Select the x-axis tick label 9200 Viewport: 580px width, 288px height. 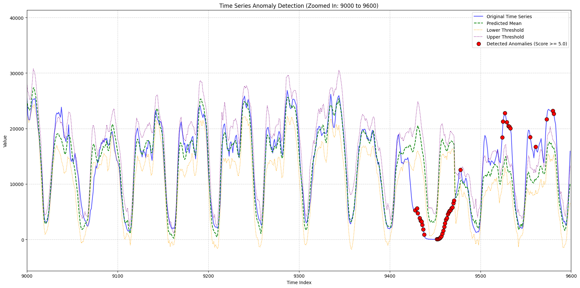[x=208, y=276]
